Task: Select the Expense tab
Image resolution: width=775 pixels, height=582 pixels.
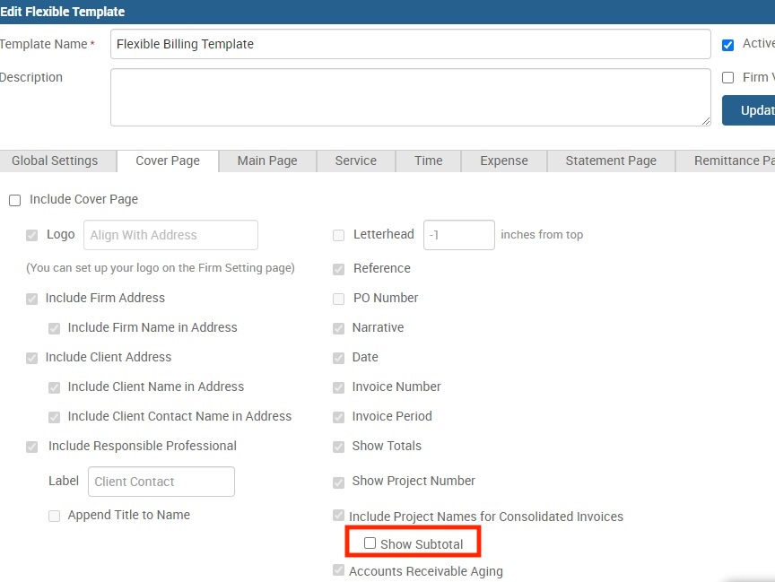Action: click(503, 161)
